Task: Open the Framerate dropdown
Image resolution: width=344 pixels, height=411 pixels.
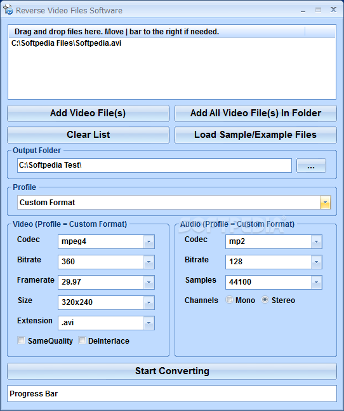Action: click(149, 282)
